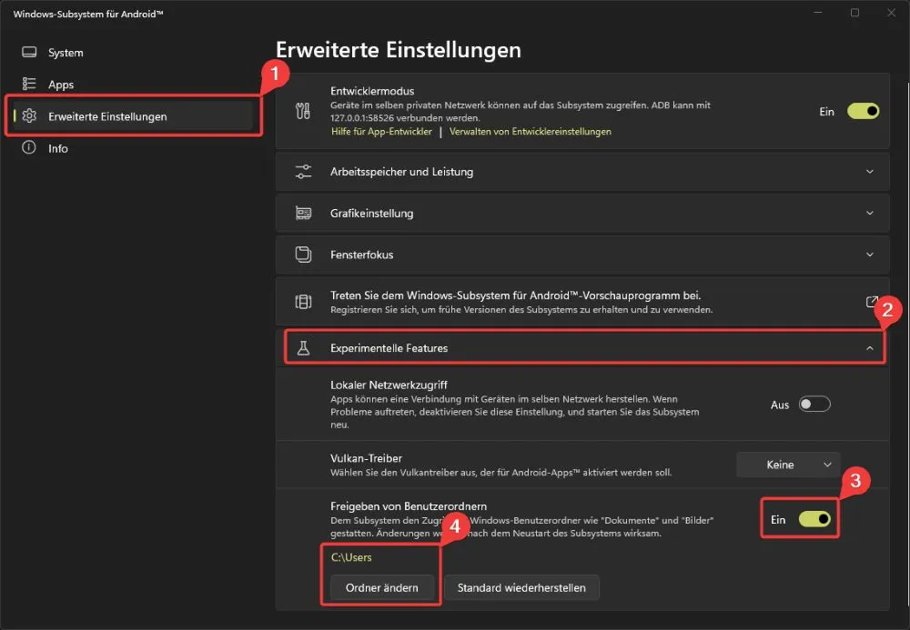910x630 pixels.
Task: Click the Ordner ändern button
Action: tap(382, 587)
